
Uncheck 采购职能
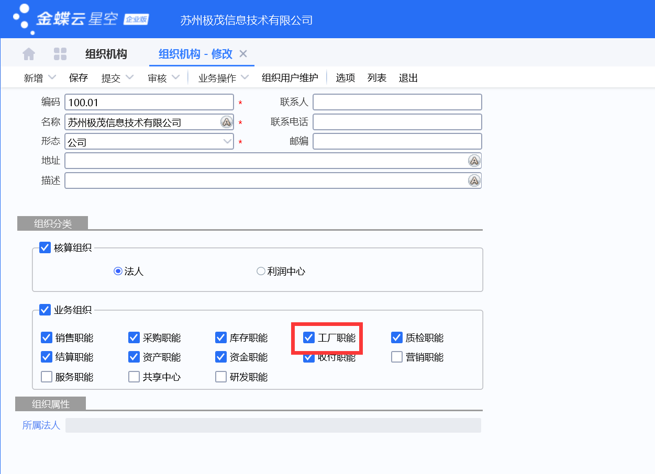click(x=134, y=337)
